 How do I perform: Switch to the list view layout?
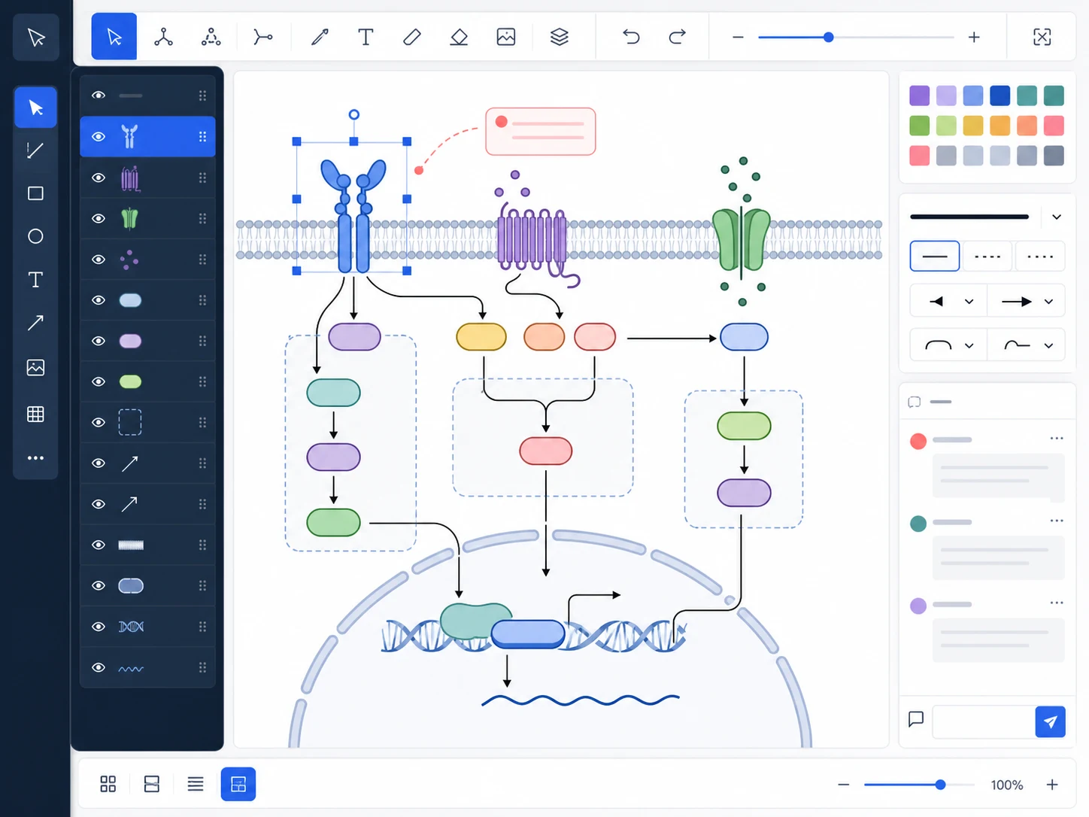tap(195, 784)
